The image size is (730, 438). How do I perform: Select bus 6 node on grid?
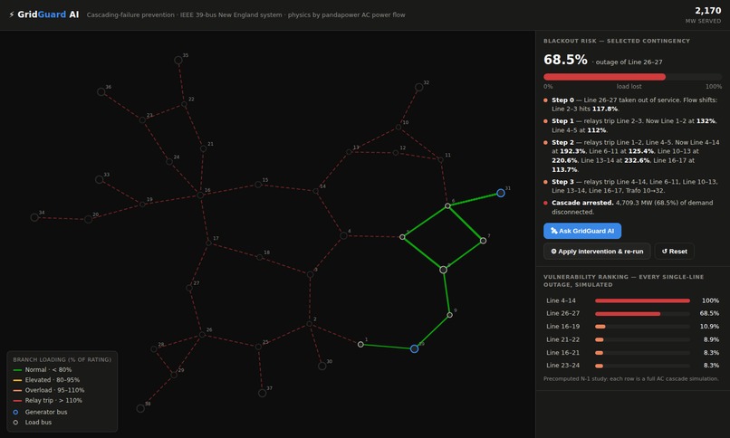(447, 205)
